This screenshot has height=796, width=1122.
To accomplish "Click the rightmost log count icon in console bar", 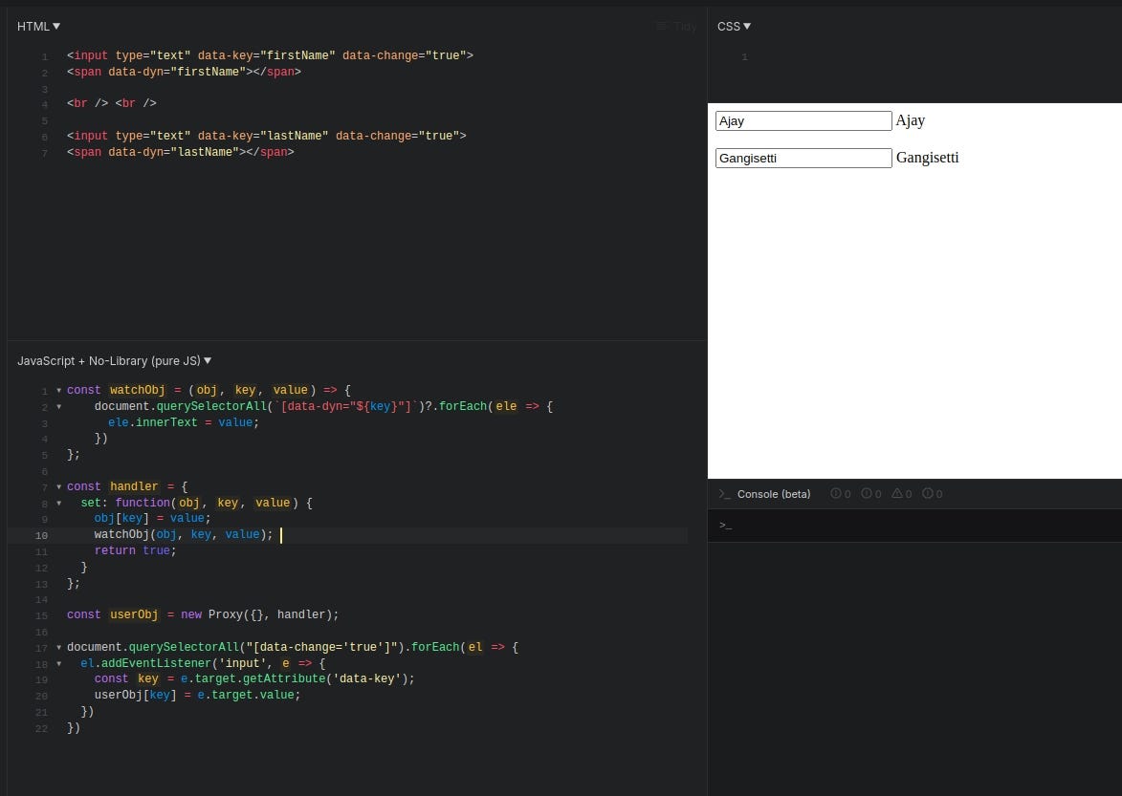I will [x=926, y=493].
